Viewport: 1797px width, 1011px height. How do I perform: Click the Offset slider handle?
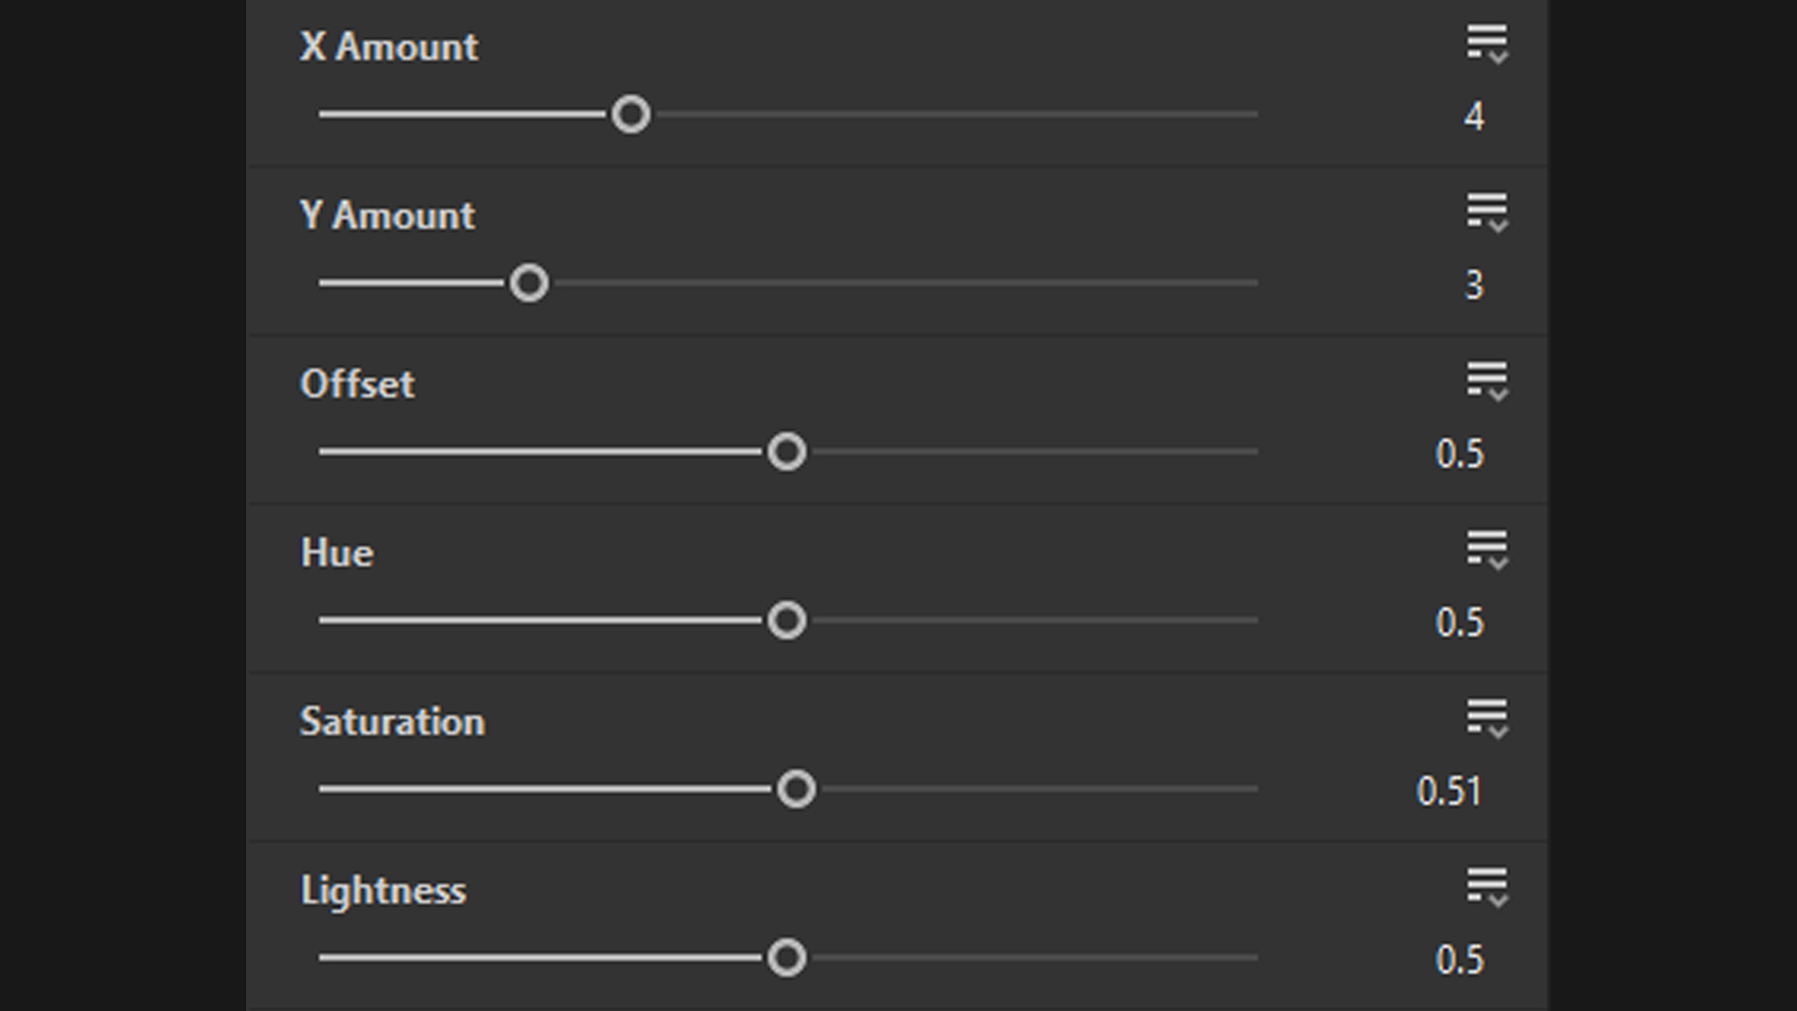coord(786,452)
